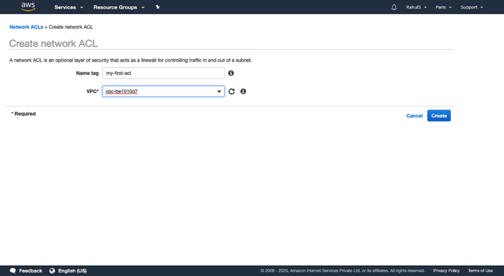Click the info icon beside Name tag
This screenshot has height=276, width=504.
pos(231,73)
